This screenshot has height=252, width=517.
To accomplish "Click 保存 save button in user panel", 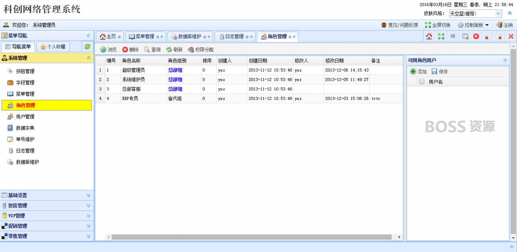I will click(x=439, y=71).
